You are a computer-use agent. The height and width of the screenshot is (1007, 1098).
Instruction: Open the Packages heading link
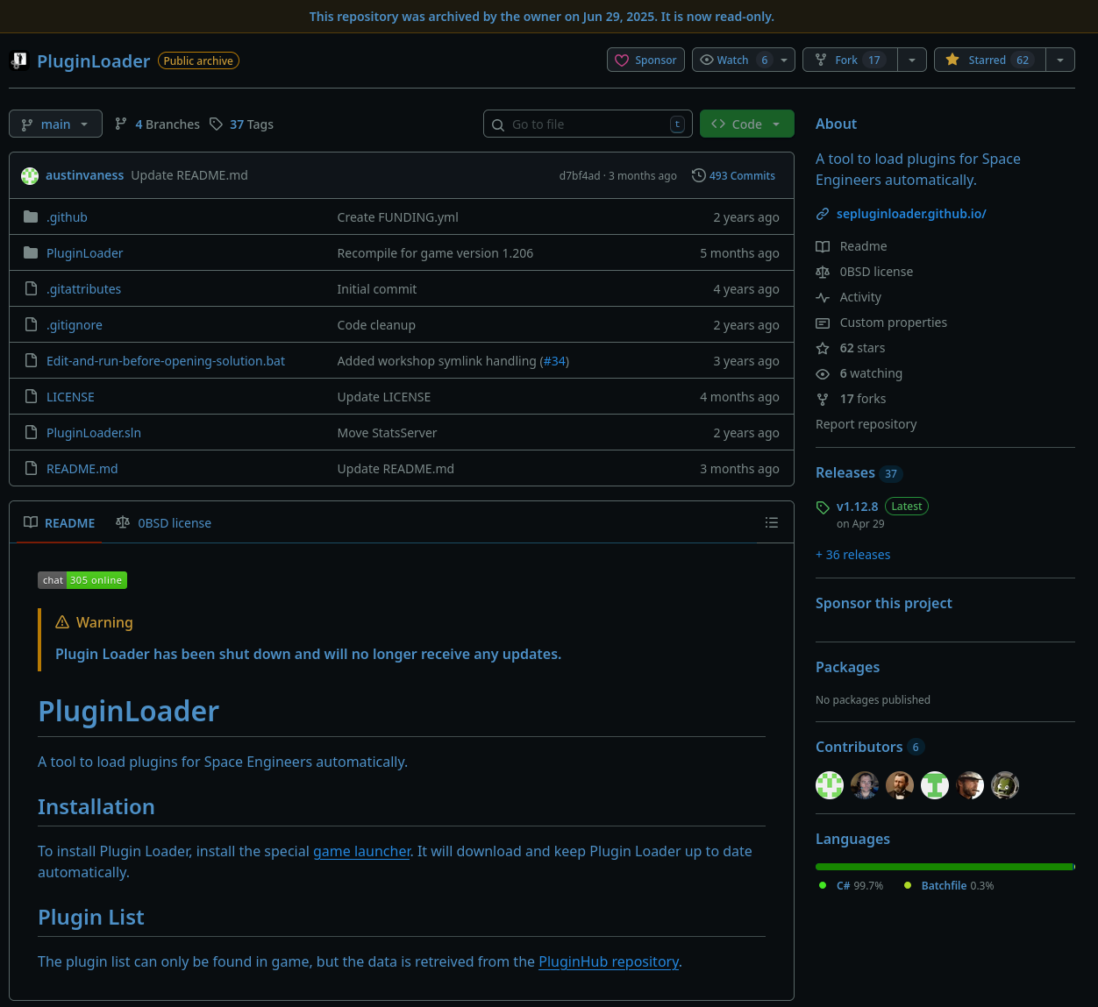point(847,667)
